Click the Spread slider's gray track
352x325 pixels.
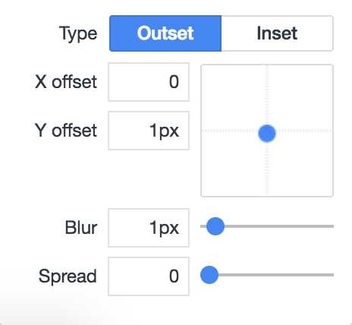click(275, 275)
